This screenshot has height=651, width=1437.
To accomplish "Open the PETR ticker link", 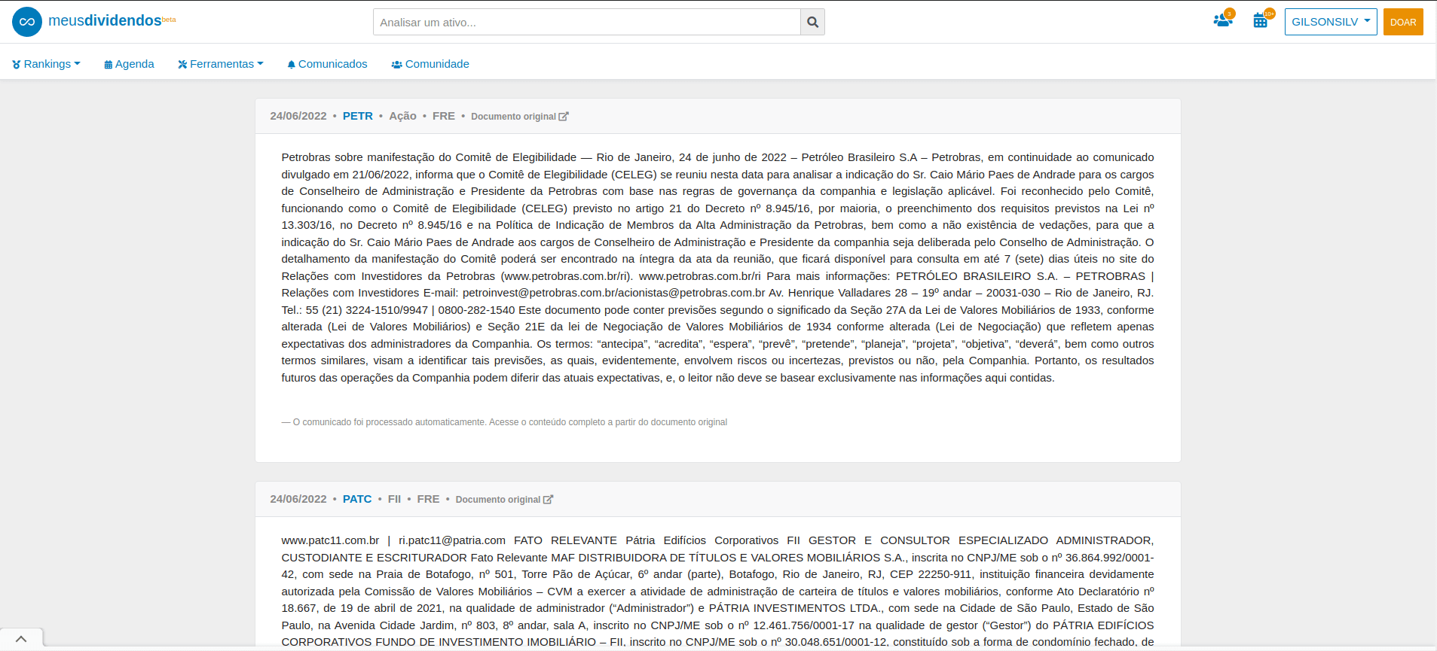I will [x=358, y=116].
